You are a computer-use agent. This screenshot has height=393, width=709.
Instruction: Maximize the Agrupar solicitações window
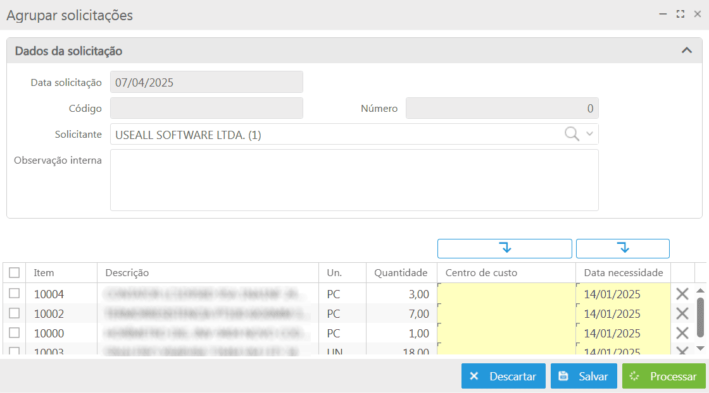[x=681, y=14]
